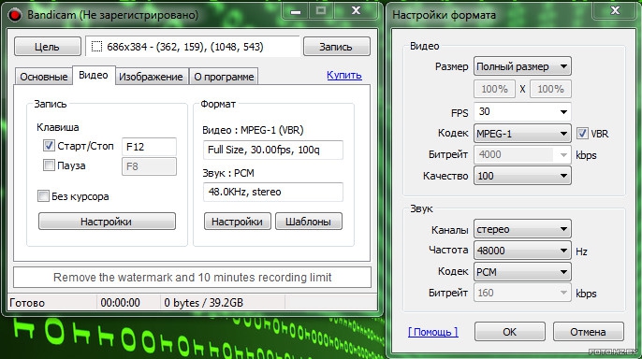The image size is (642, 359).
Task: Follow the Купить link
Action: [344, 75]
